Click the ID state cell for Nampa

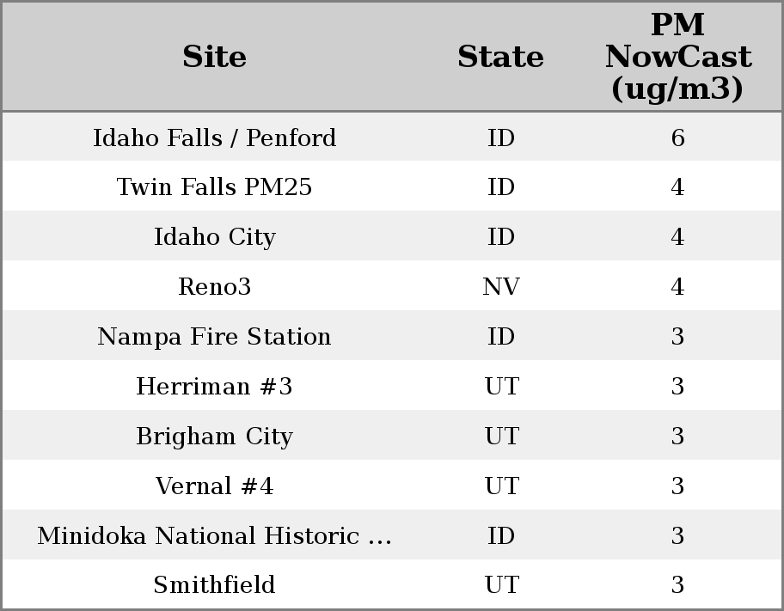pos(500,337)
